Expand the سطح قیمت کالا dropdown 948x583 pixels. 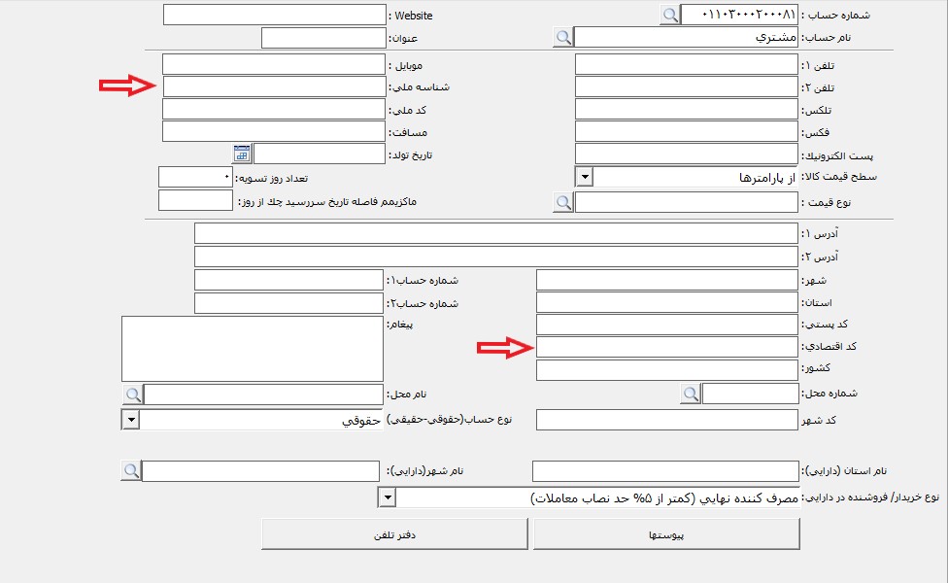(x=584, y=178)
